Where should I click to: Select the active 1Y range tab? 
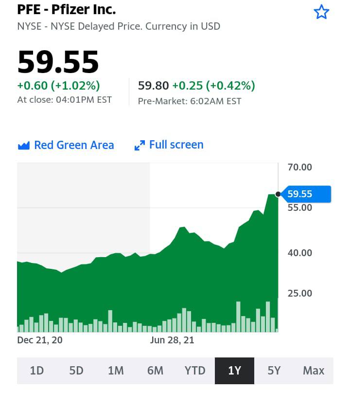tap(234, 371)
